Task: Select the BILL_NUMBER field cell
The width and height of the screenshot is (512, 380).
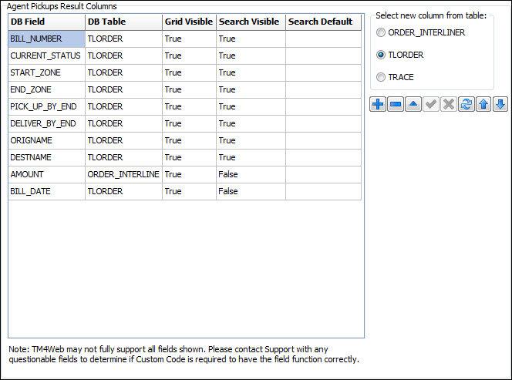Action: (46, 39)
